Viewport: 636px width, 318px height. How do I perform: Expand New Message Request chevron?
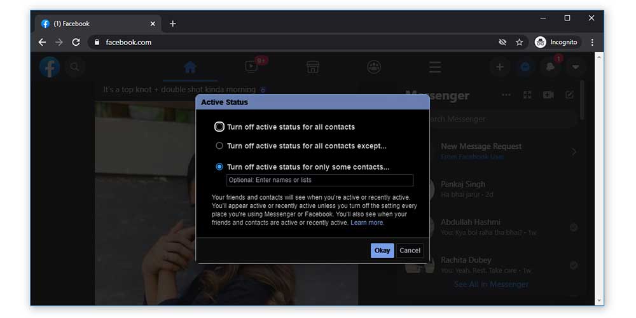(574, 152)
